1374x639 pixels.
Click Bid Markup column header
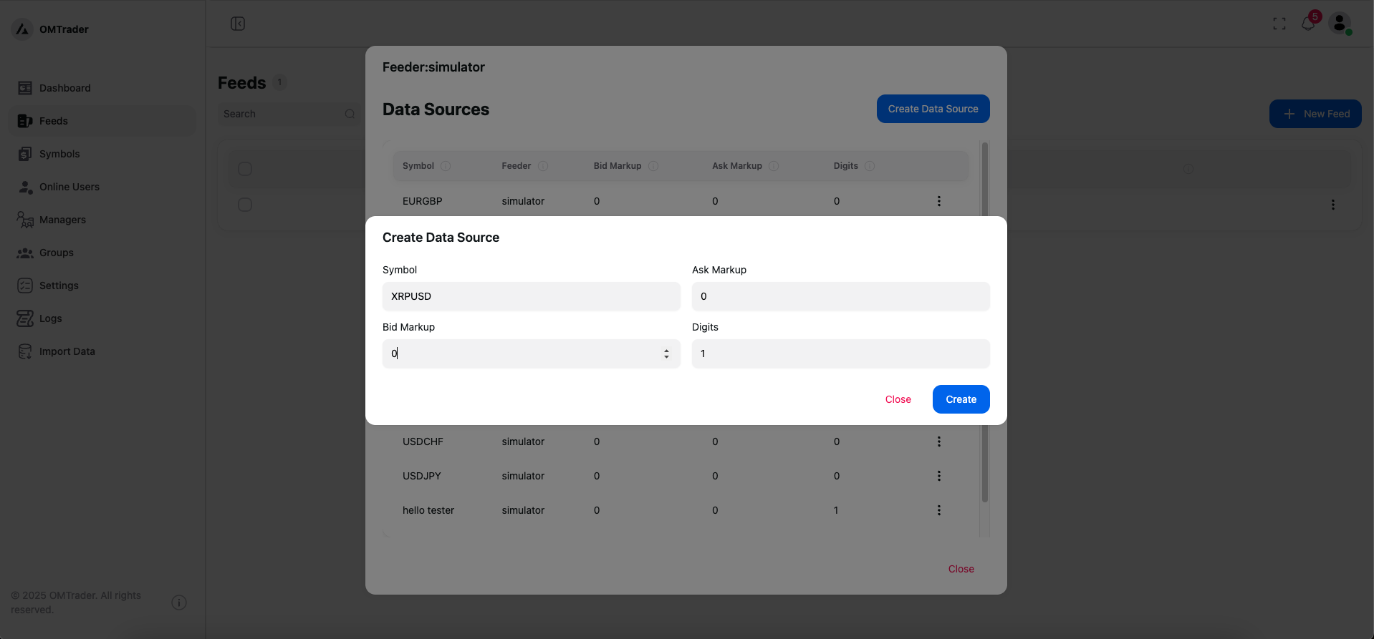coord(618,166)
